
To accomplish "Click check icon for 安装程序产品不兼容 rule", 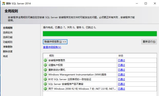I will 45,84.
